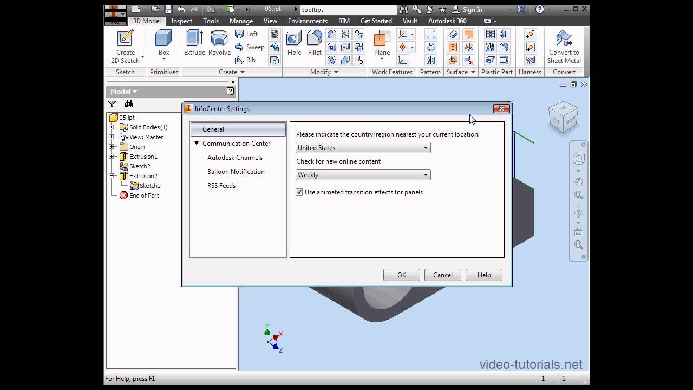This screenshot has width=693, height=390.
Task: Click the Circular Pattern icon
Action: click(431, 47)
